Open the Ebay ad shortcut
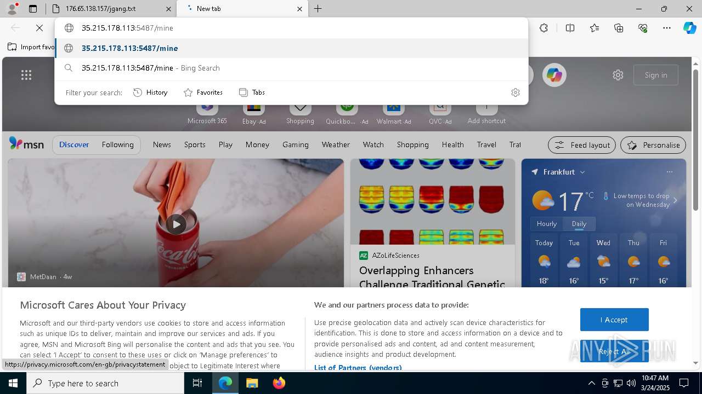 pyautogui.click(x=254, y=114)
